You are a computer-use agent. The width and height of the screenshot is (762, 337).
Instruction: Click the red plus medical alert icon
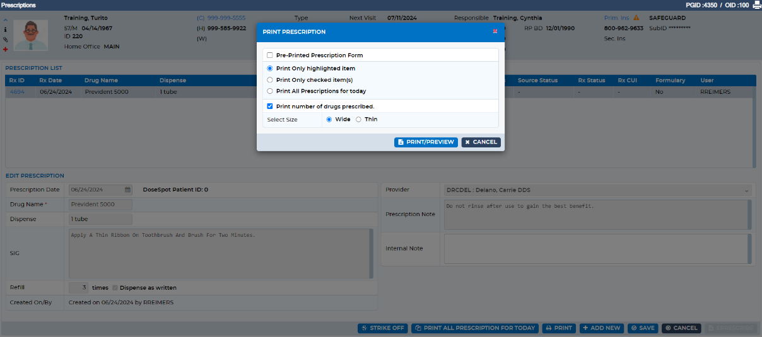5,49
